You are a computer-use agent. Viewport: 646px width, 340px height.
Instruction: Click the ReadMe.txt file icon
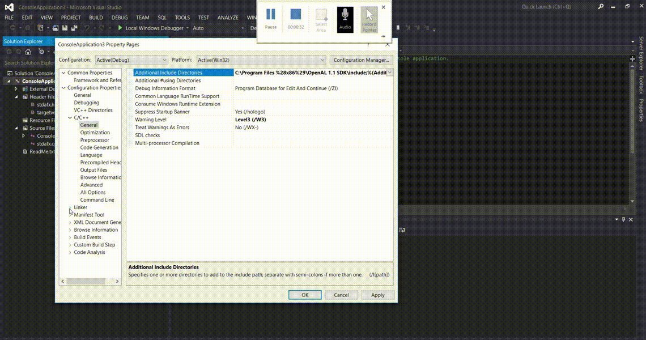click(x=25, y=152)
